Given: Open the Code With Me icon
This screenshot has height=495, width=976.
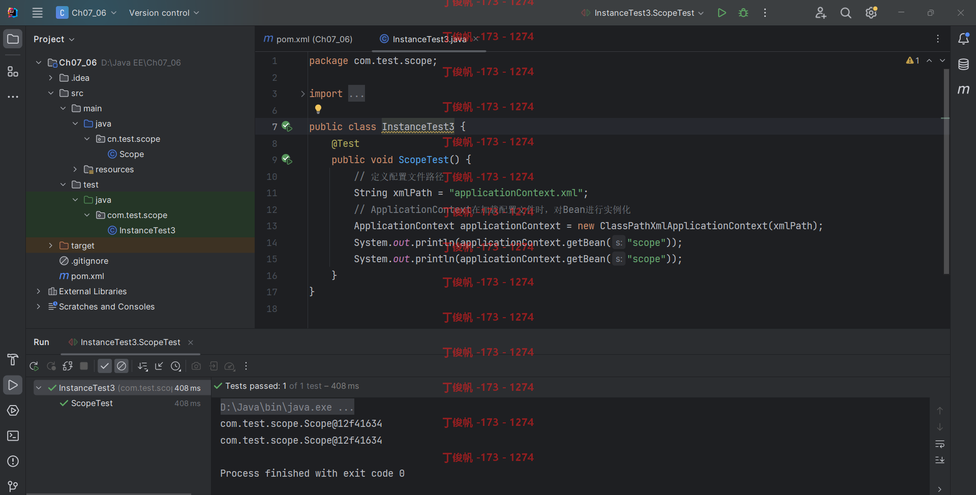Looking at the screenshot, I should (x=820, y=13).
